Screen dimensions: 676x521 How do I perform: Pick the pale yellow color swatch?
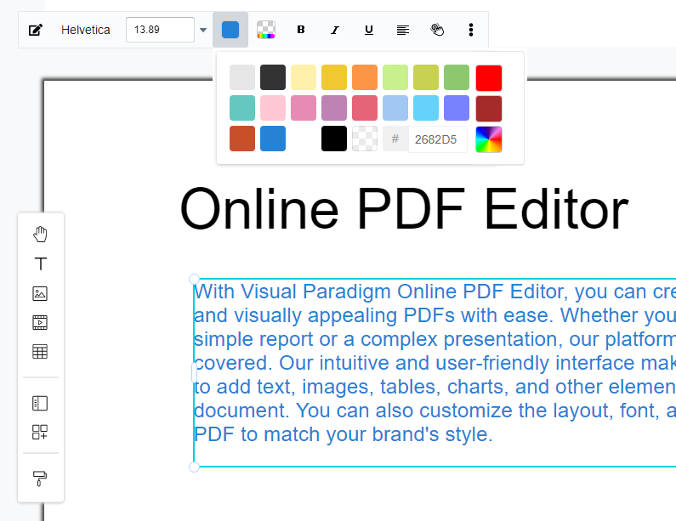coord(304,77)
